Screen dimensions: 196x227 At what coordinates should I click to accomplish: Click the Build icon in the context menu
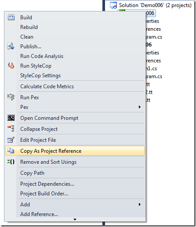pos(11,18)
